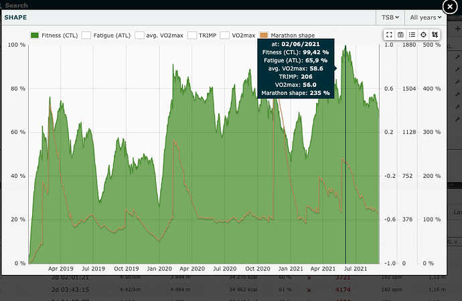This screenshot has width=462, height=301.
Task: Open the All years dropdown
Action: 425,17
